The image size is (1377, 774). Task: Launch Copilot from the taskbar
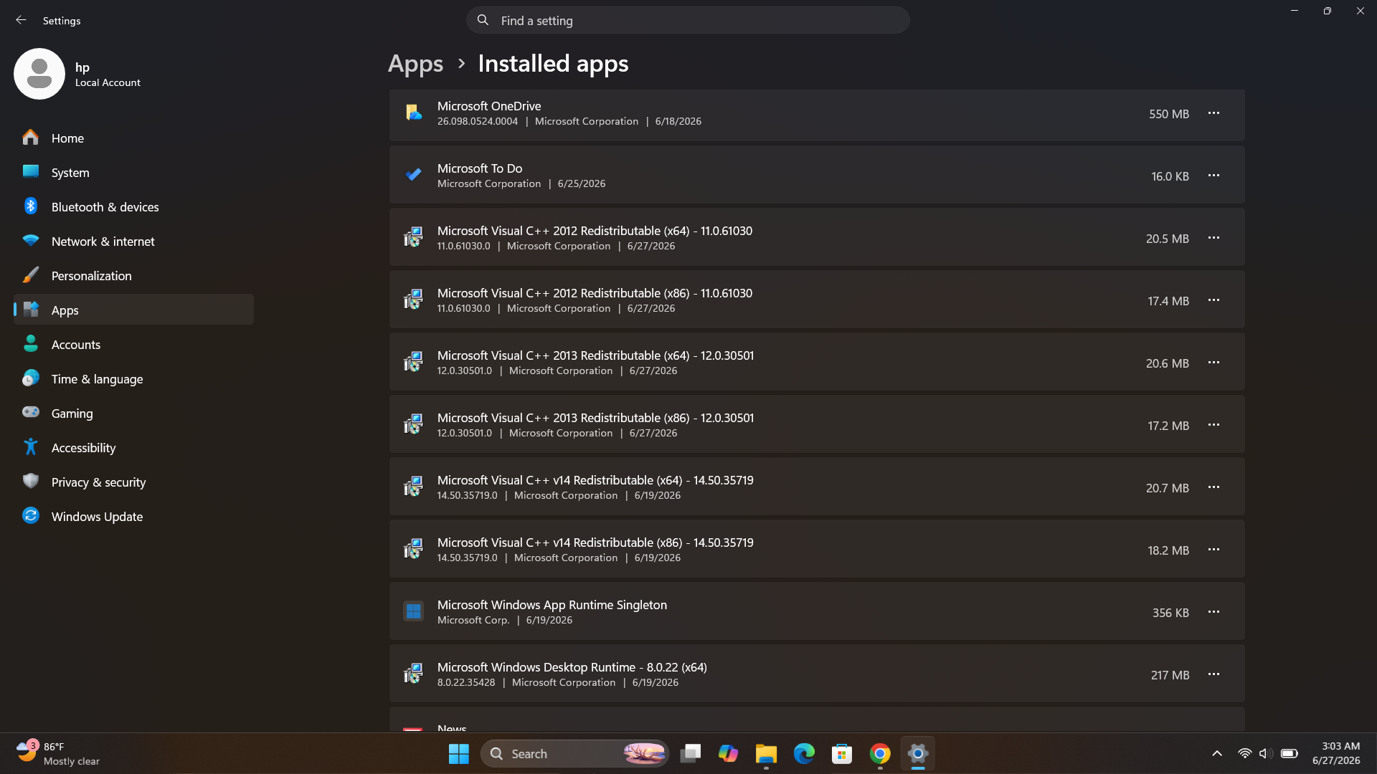point(729,754)
